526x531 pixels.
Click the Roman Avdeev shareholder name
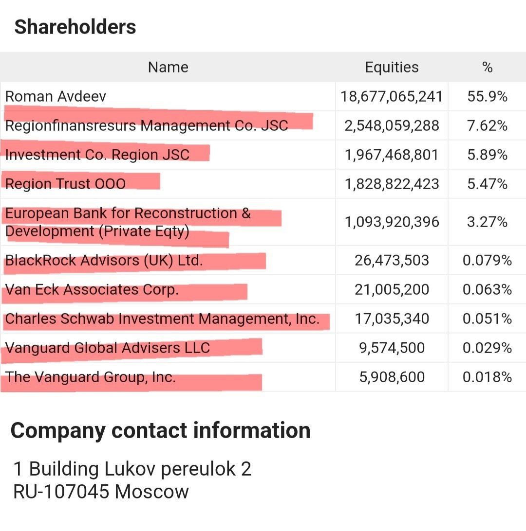56,96
